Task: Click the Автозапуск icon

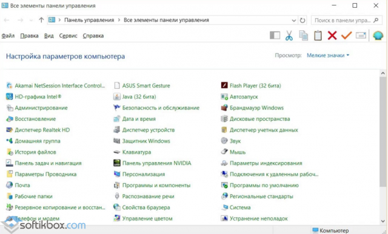Action: tap(224, 97)
